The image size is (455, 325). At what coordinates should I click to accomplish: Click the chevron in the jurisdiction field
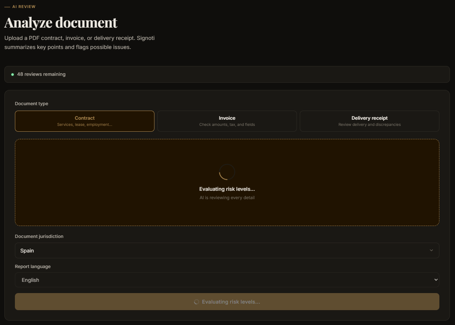431,250
